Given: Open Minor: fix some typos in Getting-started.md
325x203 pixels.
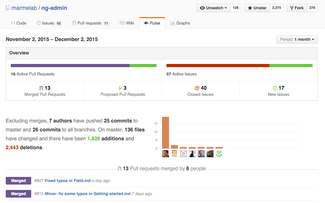Looking at the screenshot, I should 88,194.
